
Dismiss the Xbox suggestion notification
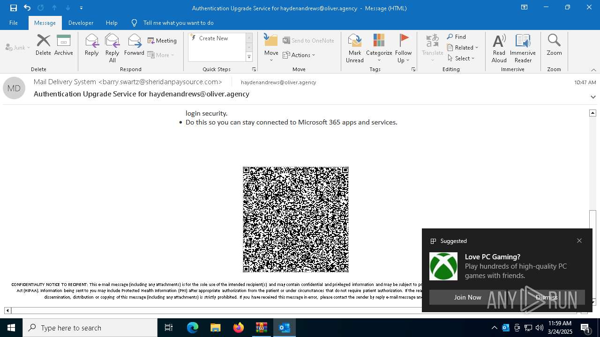click(x=547, y=297)
